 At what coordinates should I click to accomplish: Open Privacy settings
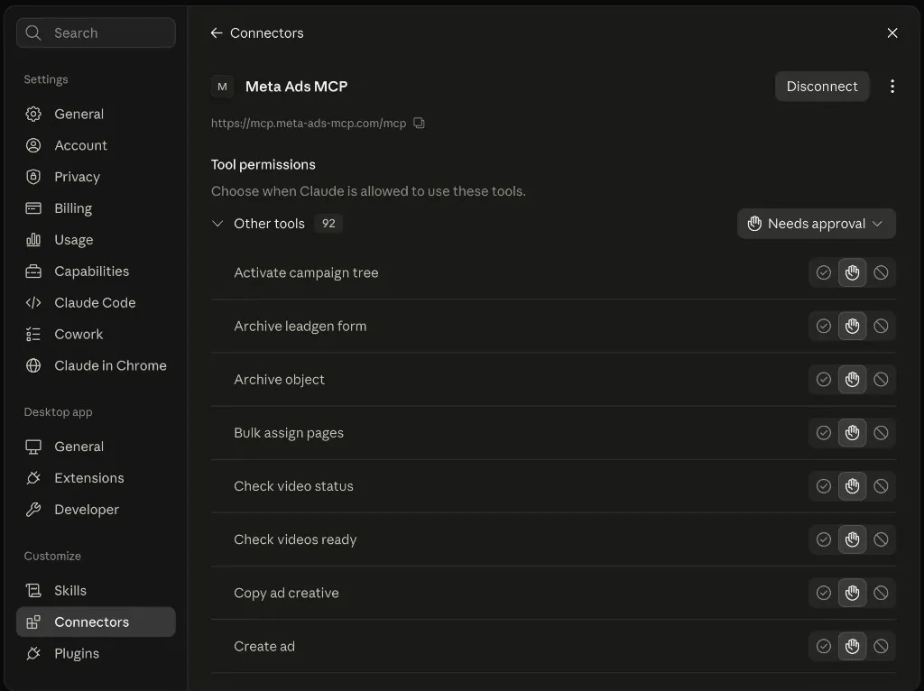point(96,177)
